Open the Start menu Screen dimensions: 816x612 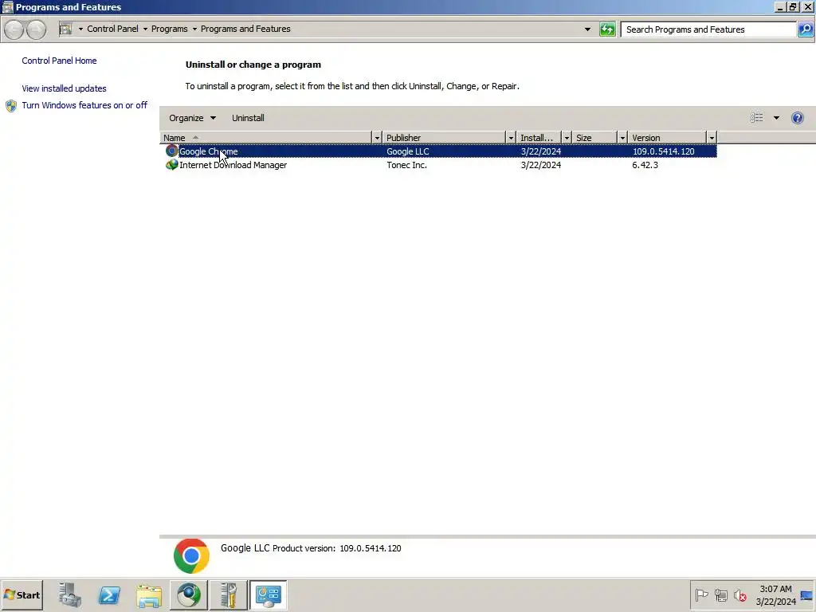tap(22, 594)
